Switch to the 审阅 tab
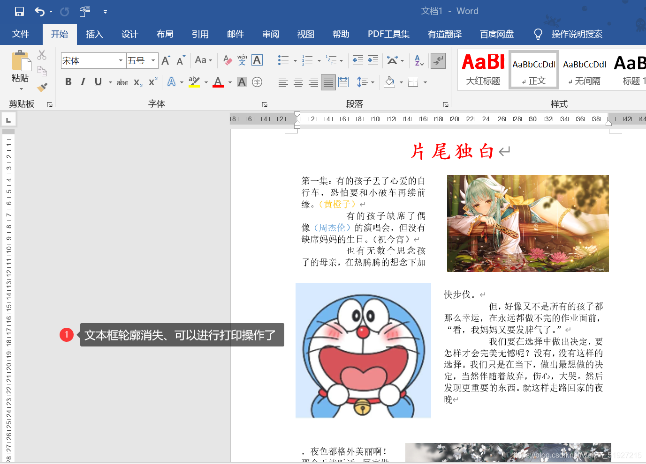Screen dimensions: 646x464 tap(270, 34)
